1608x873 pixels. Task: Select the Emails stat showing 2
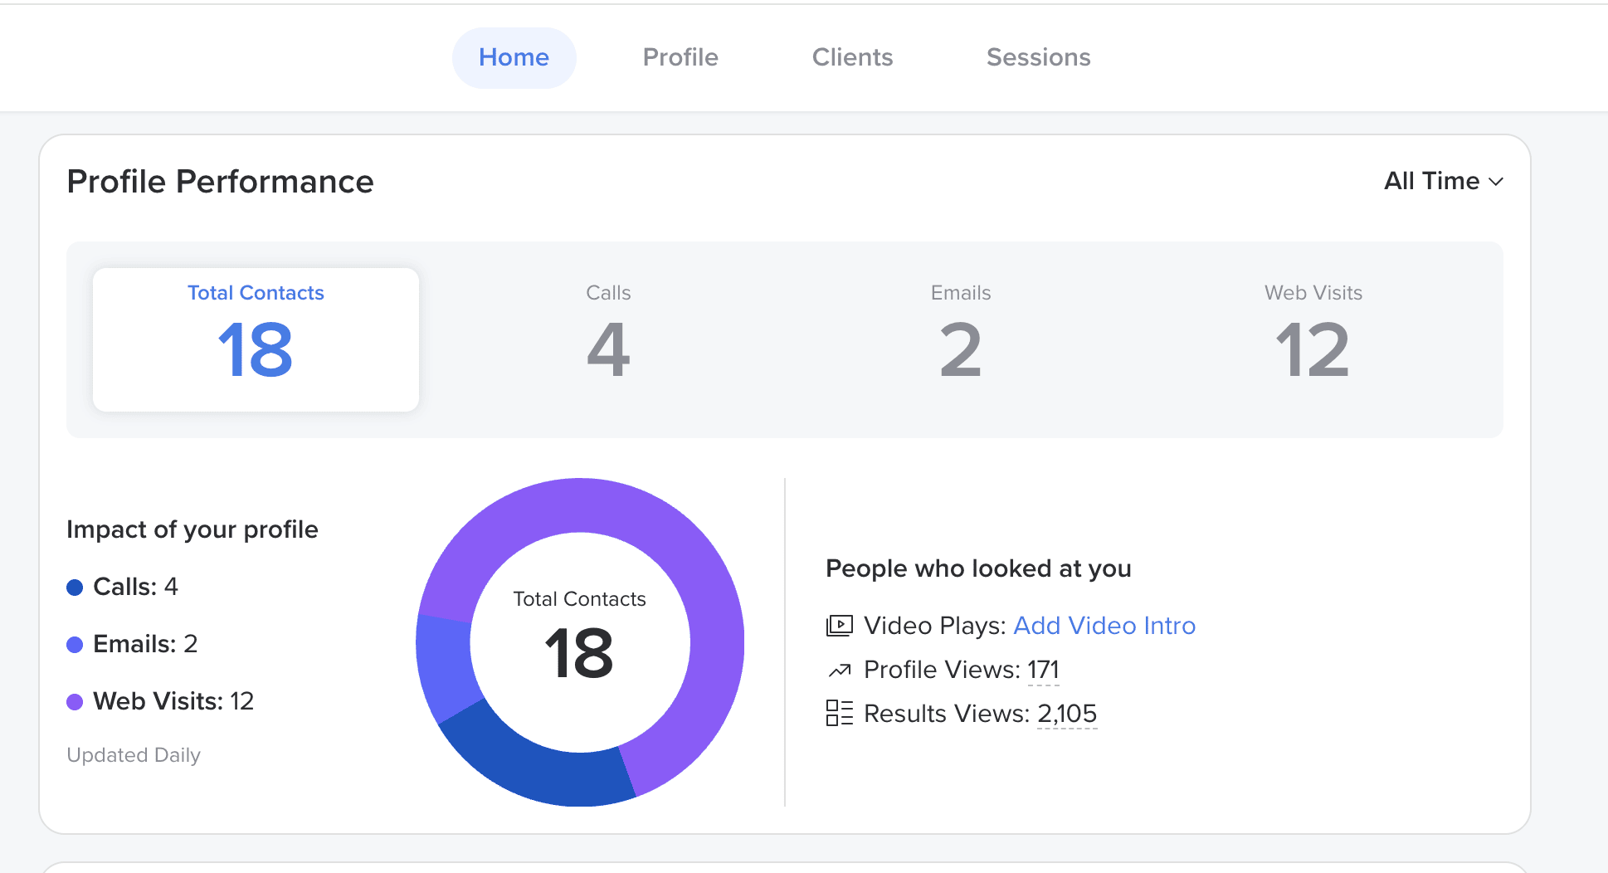pos(960,339)
